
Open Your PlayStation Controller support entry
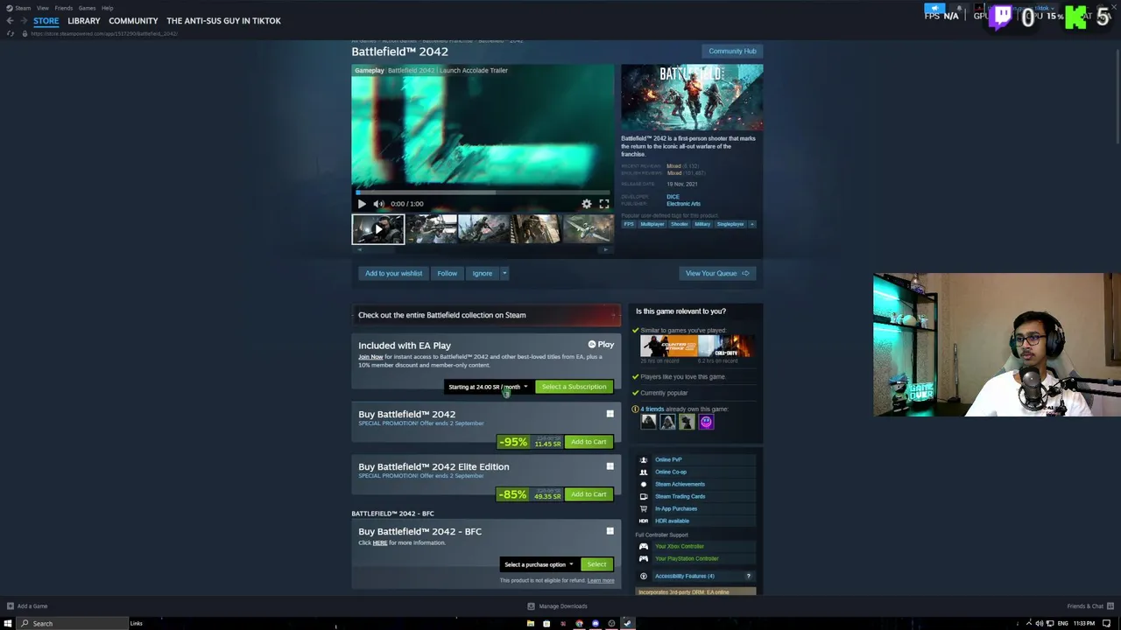(687, 558)
